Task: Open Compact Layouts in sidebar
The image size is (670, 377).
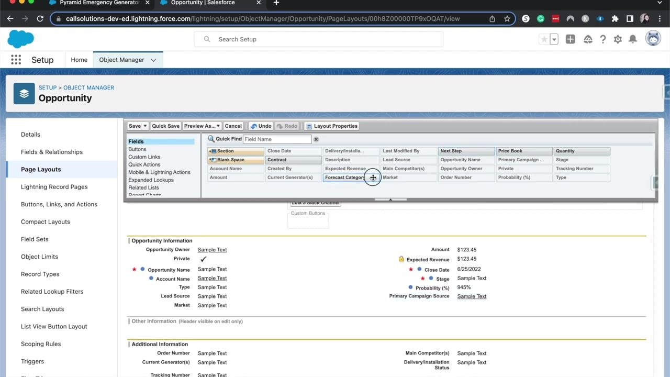Action: coord(46,222)
